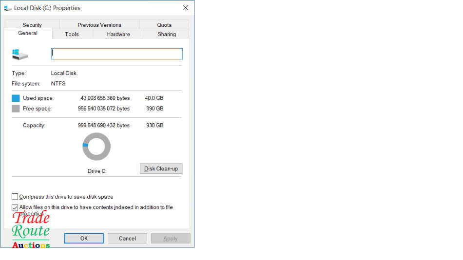Open the Hardware tab

[118, 34]
